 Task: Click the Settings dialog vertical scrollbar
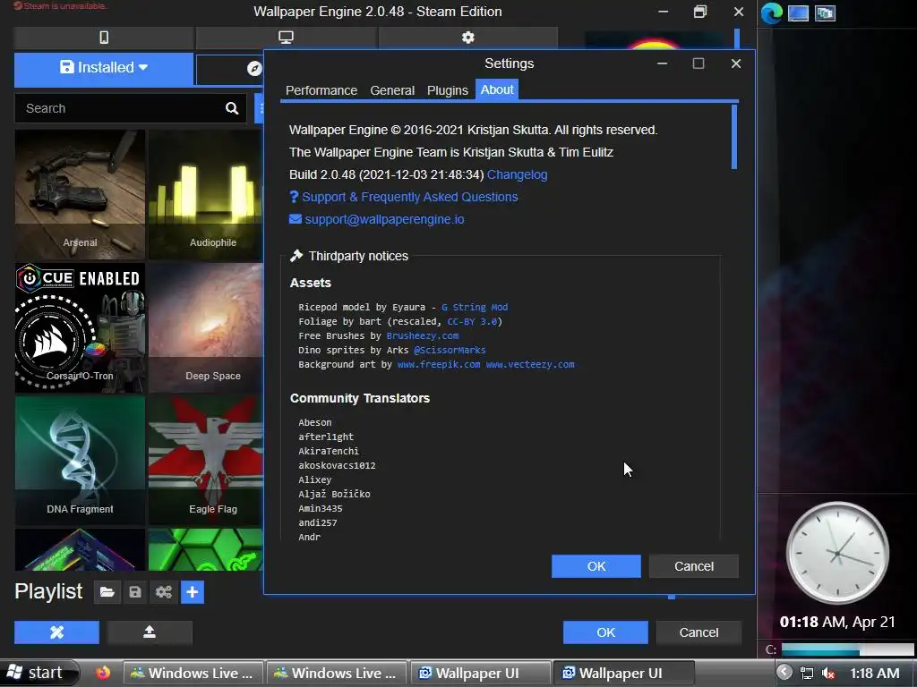pyautogui.click(x=734, y=137)
